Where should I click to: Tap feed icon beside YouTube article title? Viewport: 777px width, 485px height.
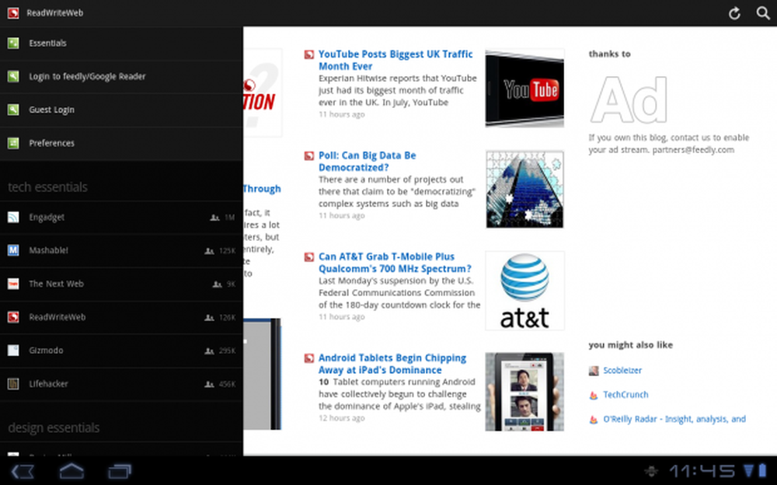[x=309, y=54]
